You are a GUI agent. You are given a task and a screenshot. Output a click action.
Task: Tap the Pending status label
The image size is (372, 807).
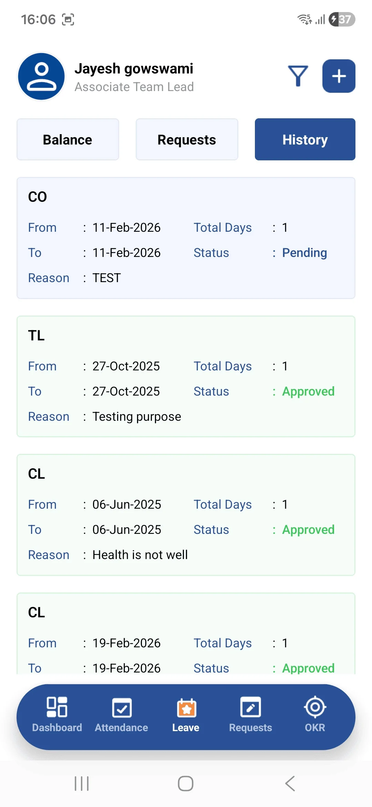(304, 253)
